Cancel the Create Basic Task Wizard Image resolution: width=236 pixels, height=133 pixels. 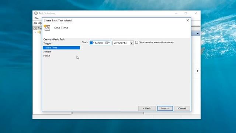point(182,108)
